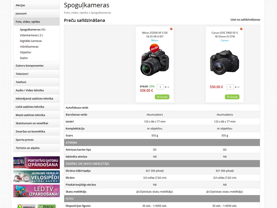The image size is (277, 208).
Task: Click the Nikon 339.00 € sale price
Action: coord(146,91)
